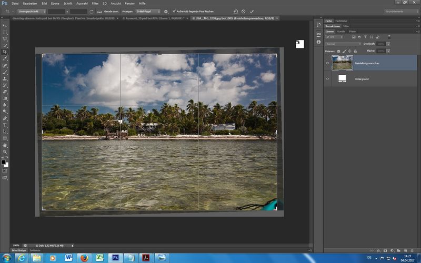Reset the crop box with the undo arrow
The image size is (421, 263).
coord(235,11)
